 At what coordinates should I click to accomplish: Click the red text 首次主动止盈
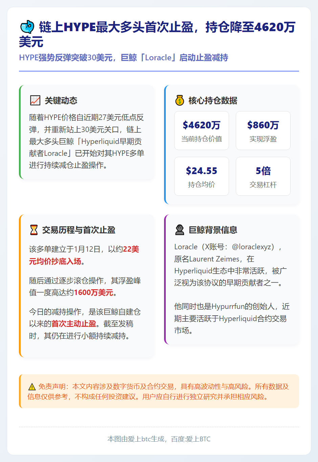74,324
